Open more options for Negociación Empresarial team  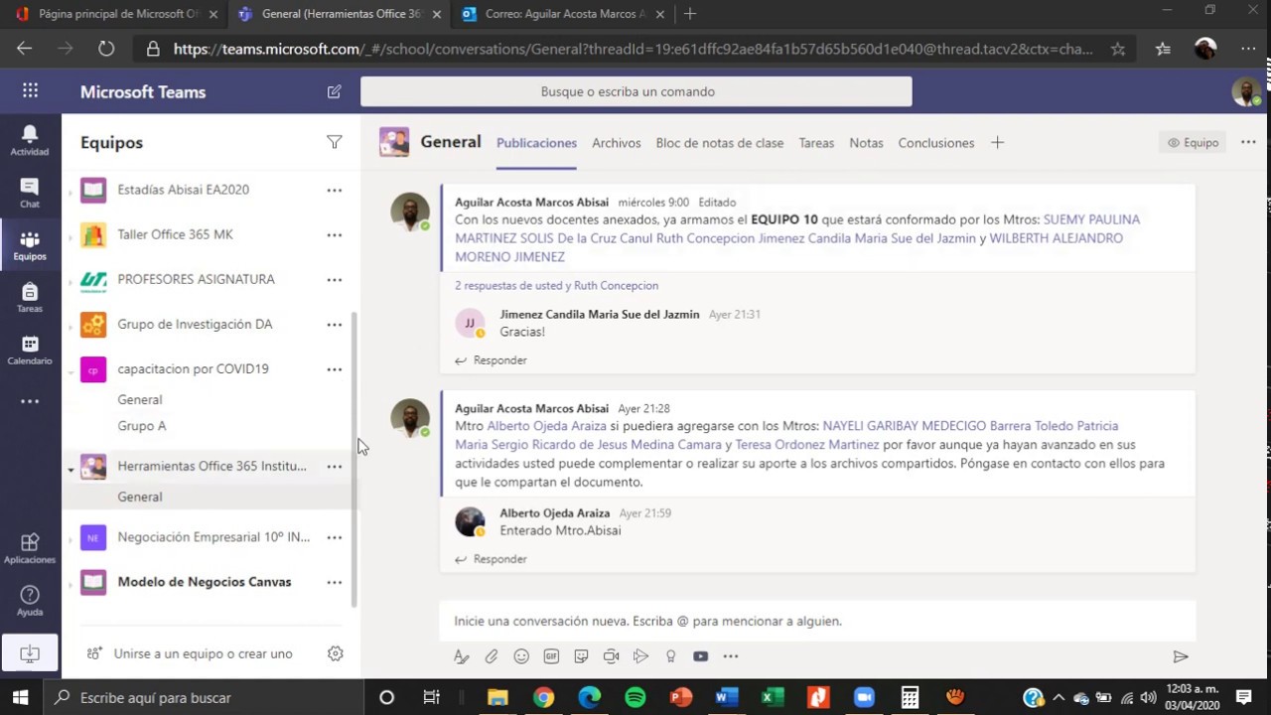(x=335, y=537)
